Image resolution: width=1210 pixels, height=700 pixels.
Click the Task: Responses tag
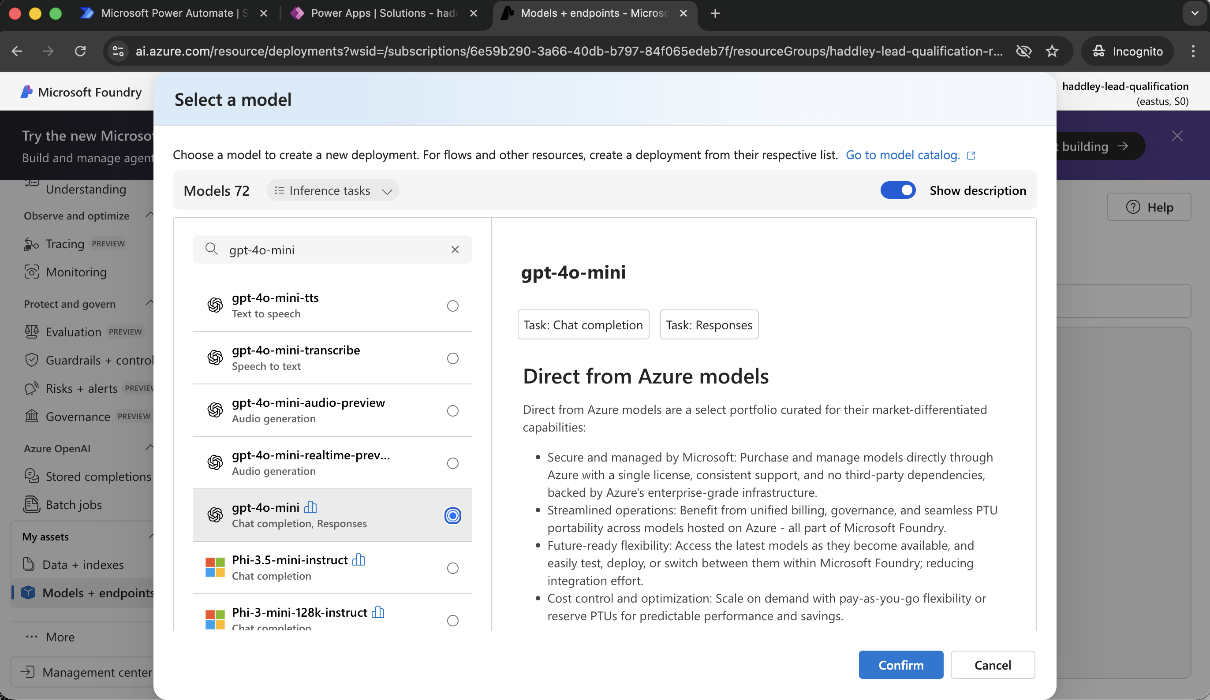[709, 324]
